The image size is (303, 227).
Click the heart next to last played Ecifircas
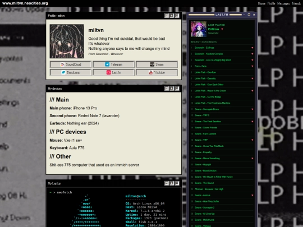coord(222,29)
